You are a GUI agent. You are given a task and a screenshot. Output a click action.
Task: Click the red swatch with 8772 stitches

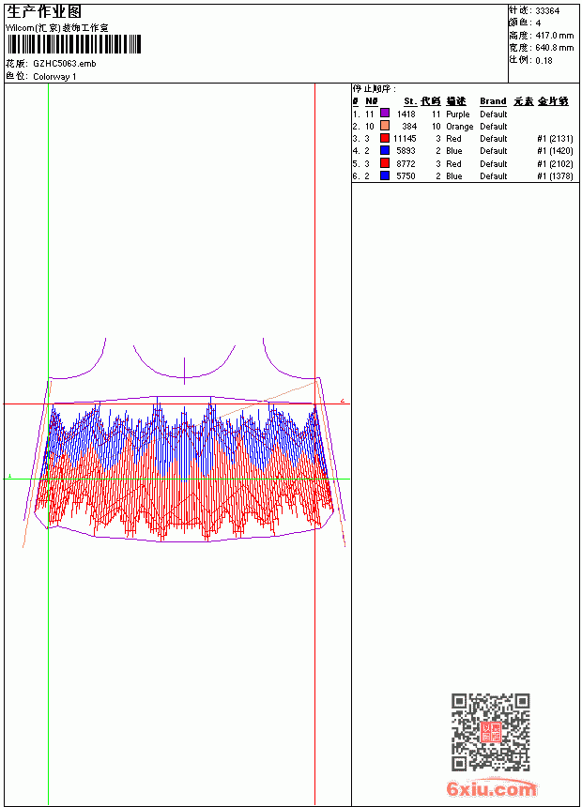[385, 163]
